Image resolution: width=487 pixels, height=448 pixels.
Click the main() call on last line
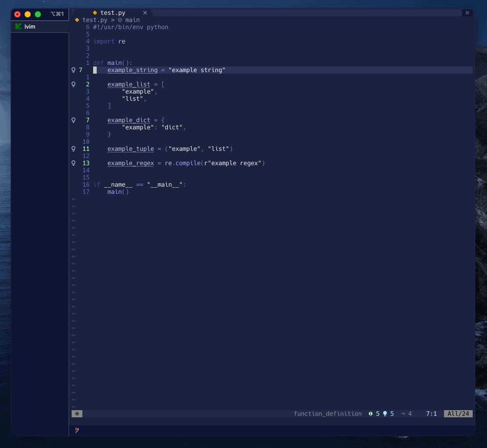click(118, 192)
